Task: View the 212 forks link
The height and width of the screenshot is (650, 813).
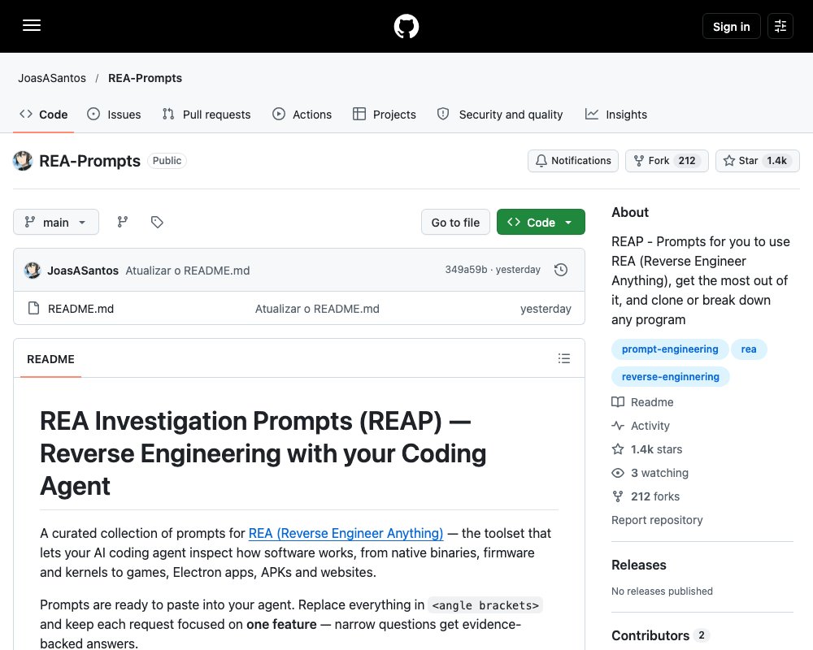Action: (646, 496)
